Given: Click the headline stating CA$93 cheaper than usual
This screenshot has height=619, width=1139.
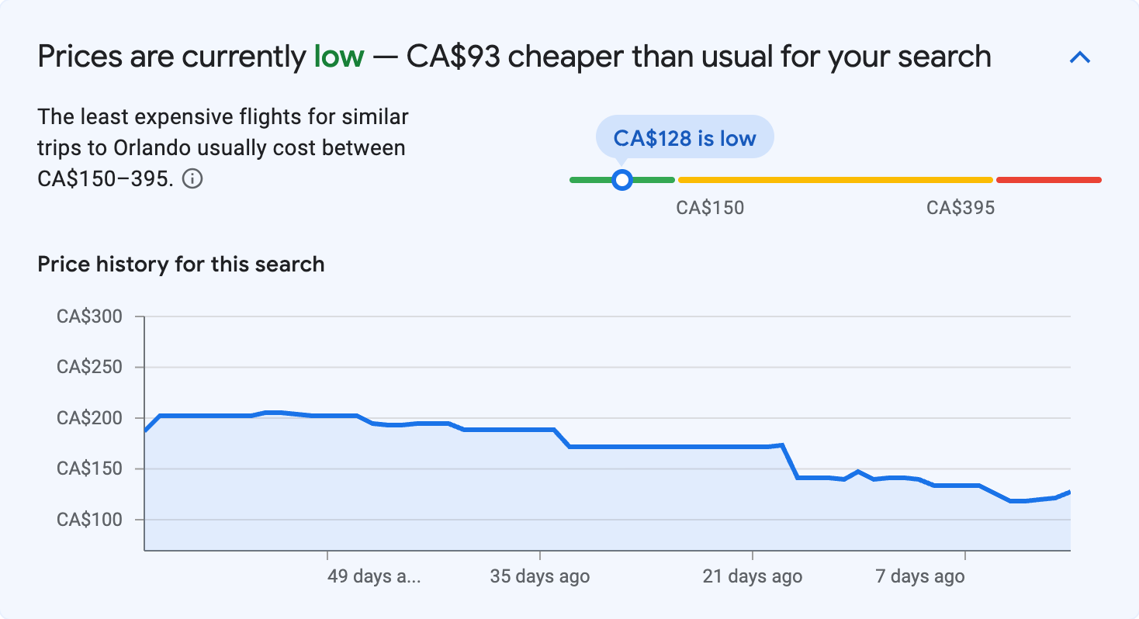Looking at the screenshot, I should pyautogui.click(x=514, y=56).
